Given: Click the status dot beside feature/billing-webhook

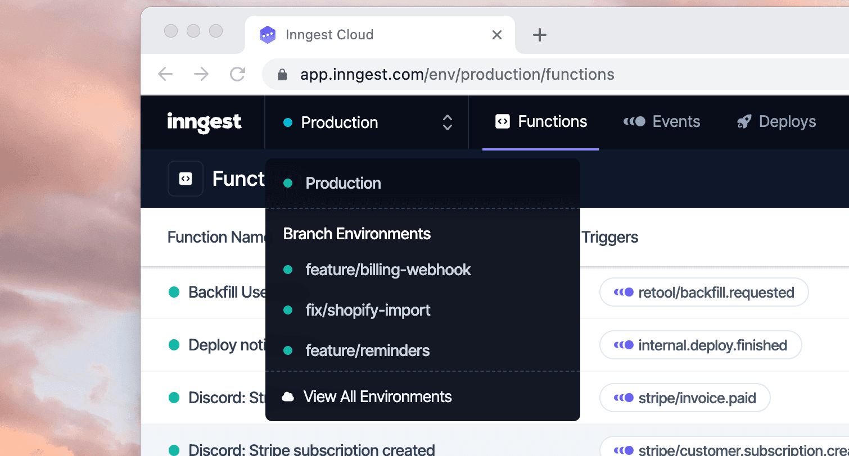Looking at the screenshot, I should click(289, 270).
